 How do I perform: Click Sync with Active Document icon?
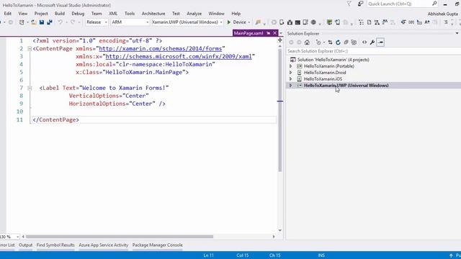330,42
